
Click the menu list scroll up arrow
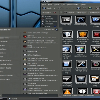[61, 33]
